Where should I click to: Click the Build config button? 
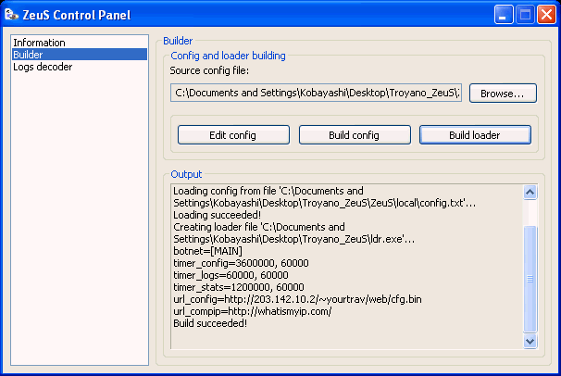tap(354, 135)
